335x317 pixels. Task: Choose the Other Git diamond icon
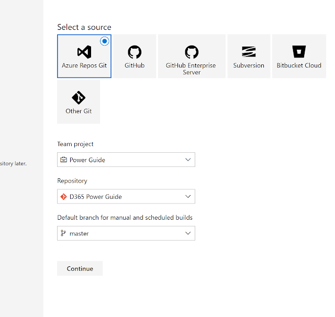[79, 97]
